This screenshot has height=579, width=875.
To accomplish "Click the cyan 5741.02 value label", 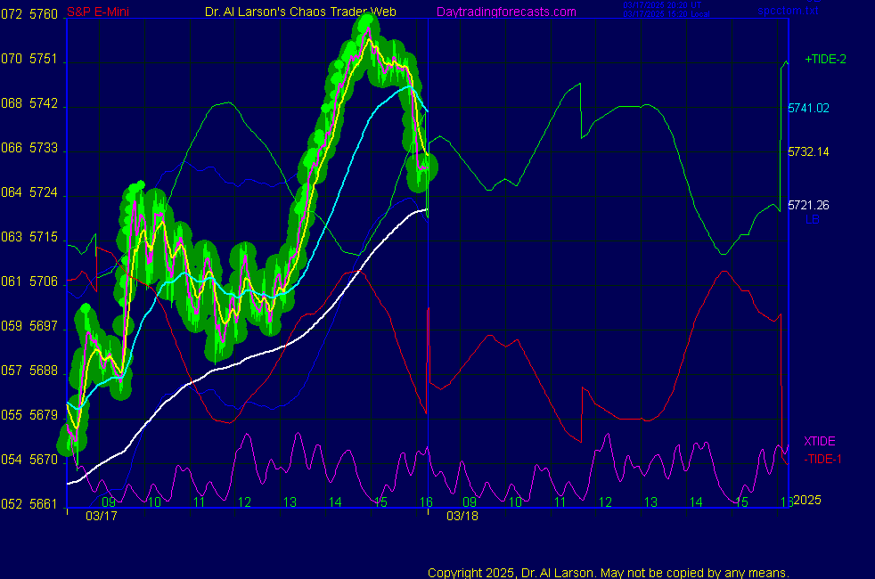I will coord(808,109).
